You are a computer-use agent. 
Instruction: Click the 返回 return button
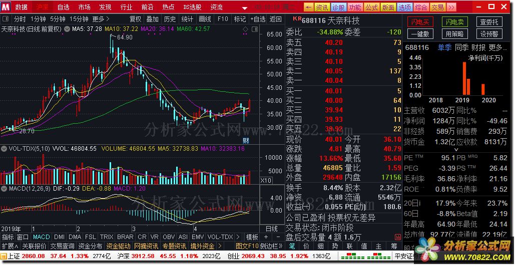click(275, 19)
